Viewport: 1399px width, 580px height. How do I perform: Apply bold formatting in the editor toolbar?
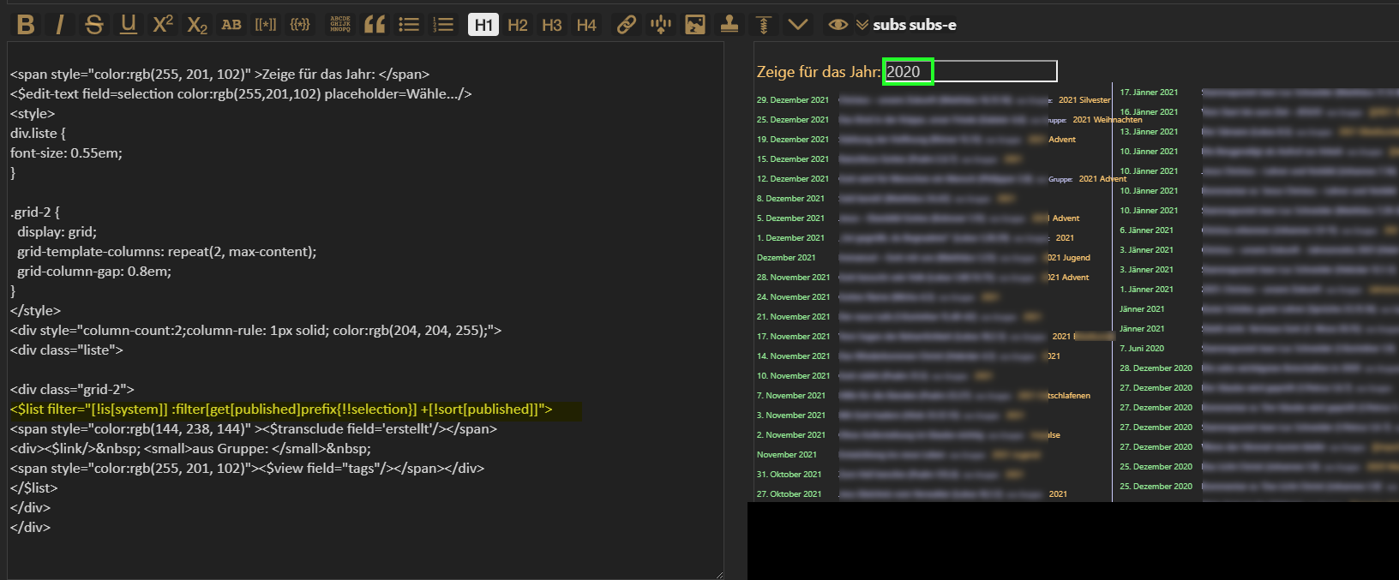click(26, 25)
